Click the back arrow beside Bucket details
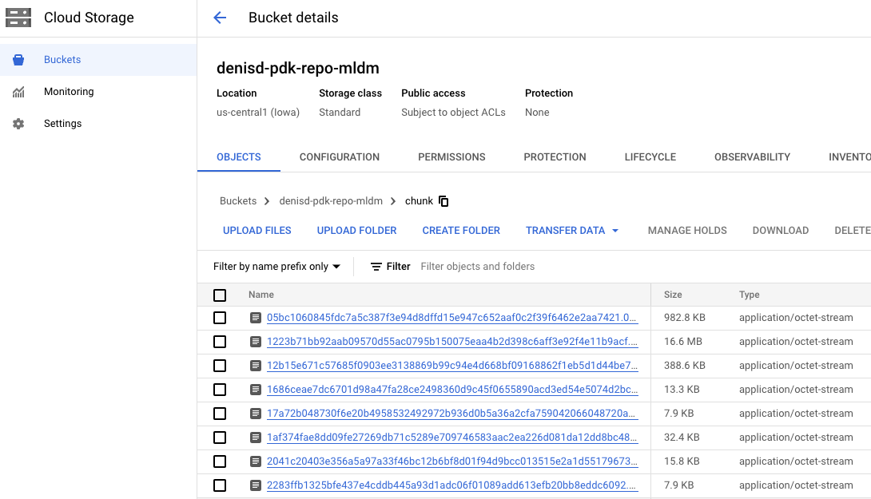Image resolution: width=871 pixels, height=499 pixels. pyautogui.click(x=220, y=18)
